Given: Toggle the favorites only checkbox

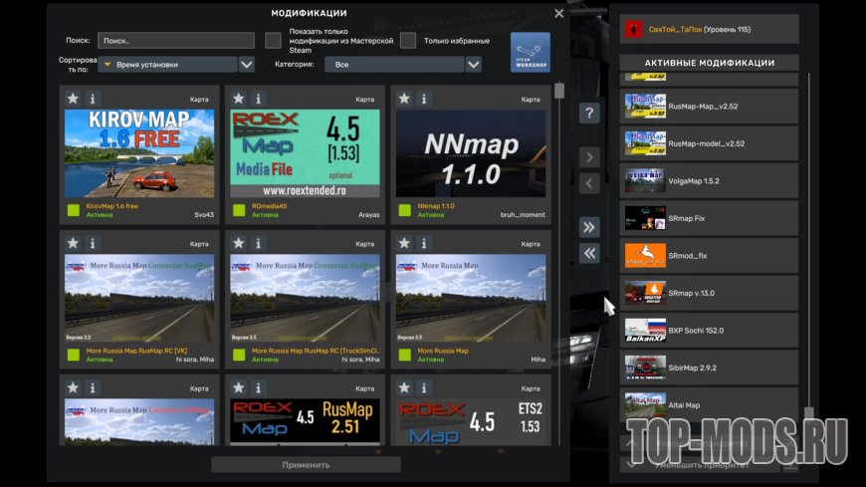Looking at the screenshot, I should 408,41.
